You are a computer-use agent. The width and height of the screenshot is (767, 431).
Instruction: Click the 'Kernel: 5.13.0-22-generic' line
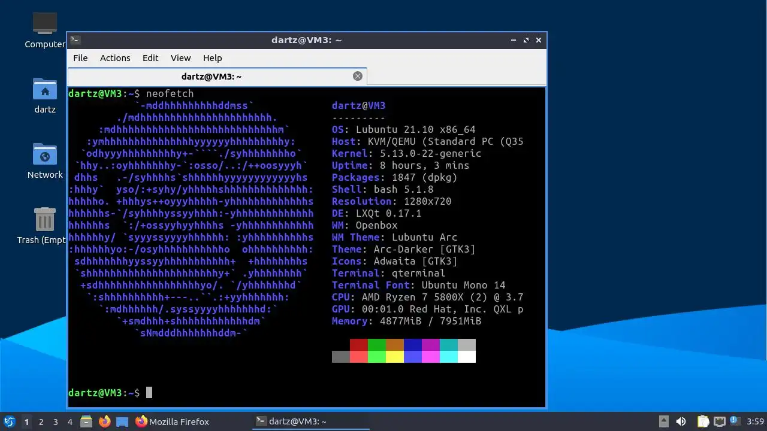pos(407,153)
